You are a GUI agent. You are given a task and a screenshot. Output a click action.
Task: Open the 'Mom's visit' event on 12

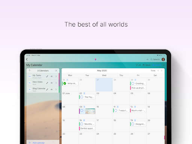coord(138,111)
